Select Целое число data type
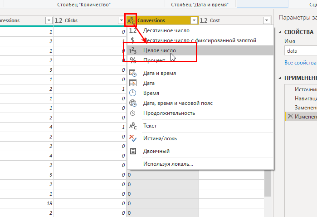Screen dimensions: 317x217 click(x=200, y=50)
